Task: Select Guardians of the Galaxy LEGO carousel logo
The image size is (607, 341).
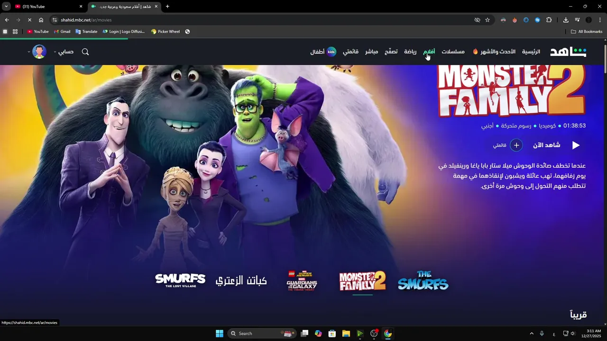Action: point(302,280)
